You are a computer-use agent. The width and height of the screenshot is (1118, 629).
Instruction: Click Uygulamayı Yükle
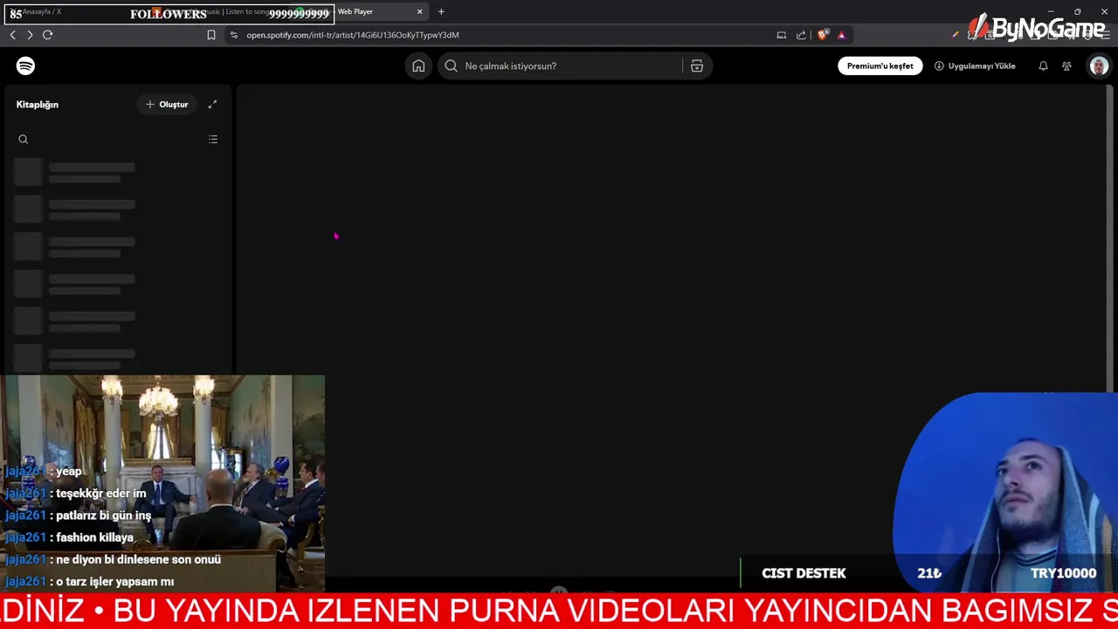click(975, 66)
